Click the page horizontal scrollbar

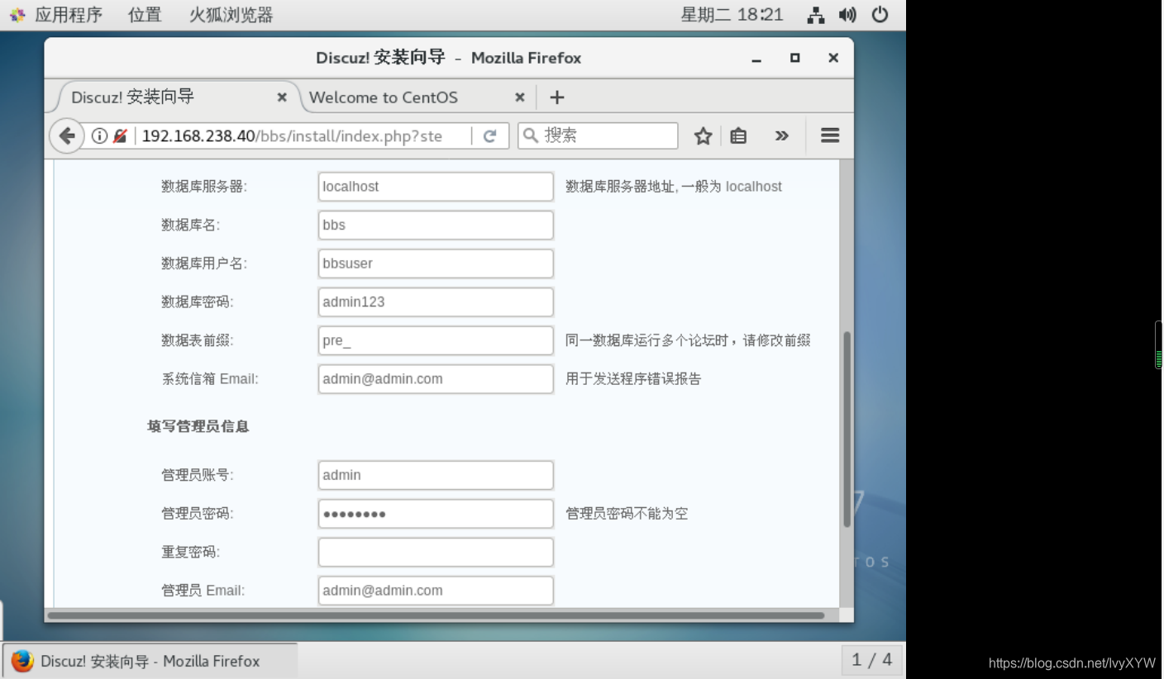click(x=436, y=615)
